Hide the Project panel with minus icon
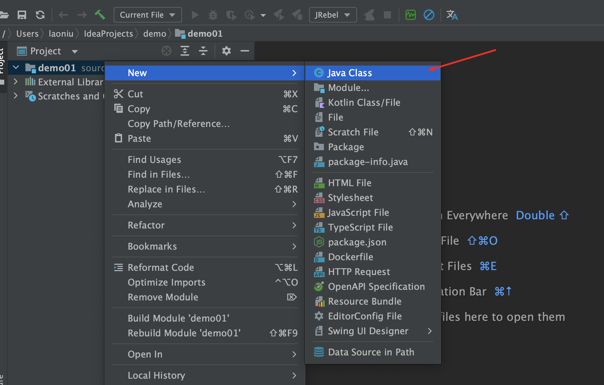 tap(245, 51)
